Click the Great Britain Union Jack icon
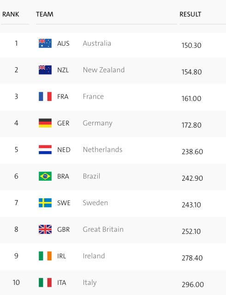 point(45,230)
